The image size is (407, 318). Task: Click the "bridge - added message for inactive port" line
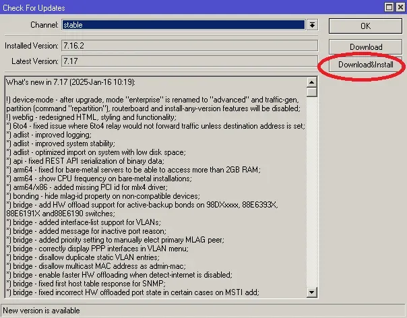click(x=86, y=231)
